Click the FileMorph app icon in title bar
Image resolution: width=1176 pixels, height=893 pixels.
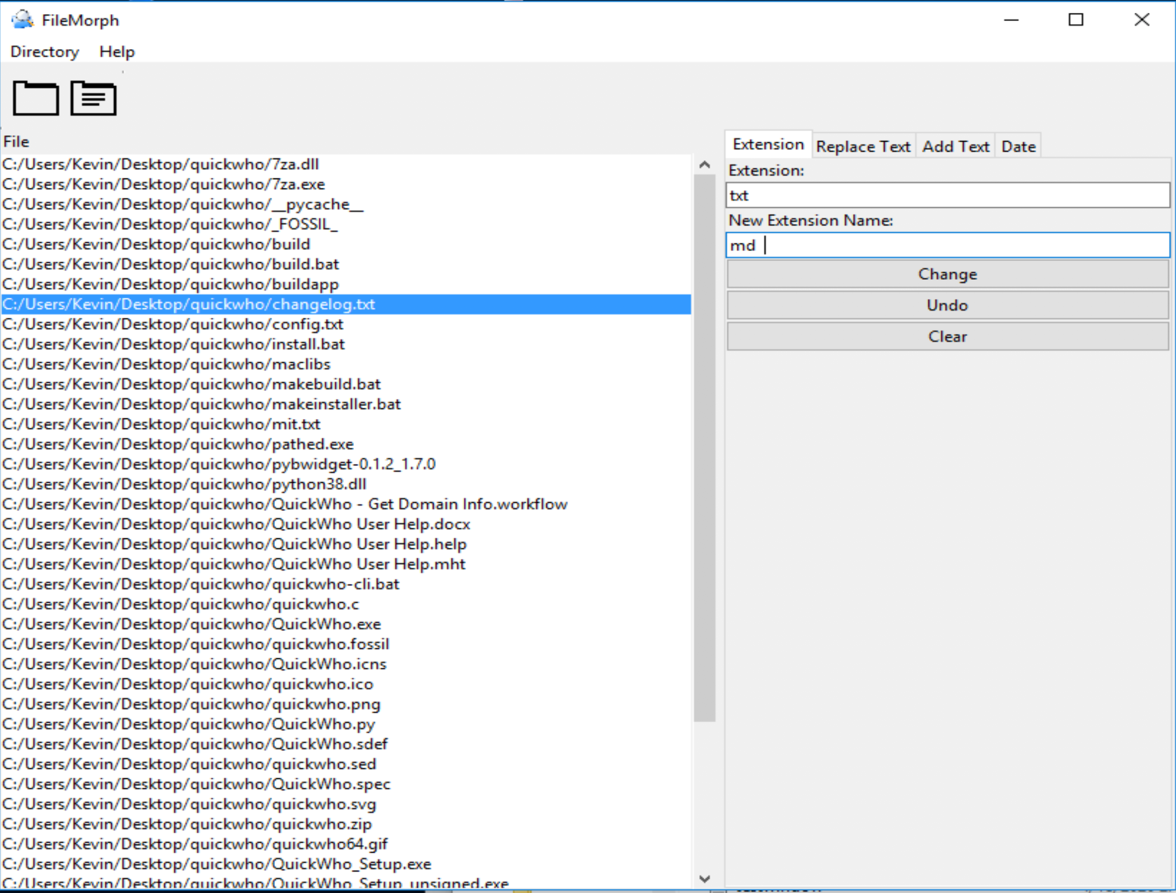coord(22,20)
